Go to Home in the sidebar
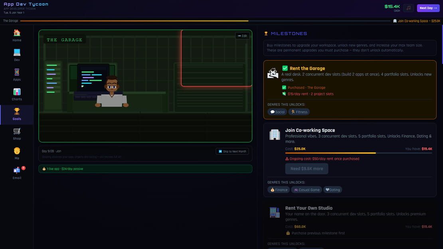 click(17, 36)
